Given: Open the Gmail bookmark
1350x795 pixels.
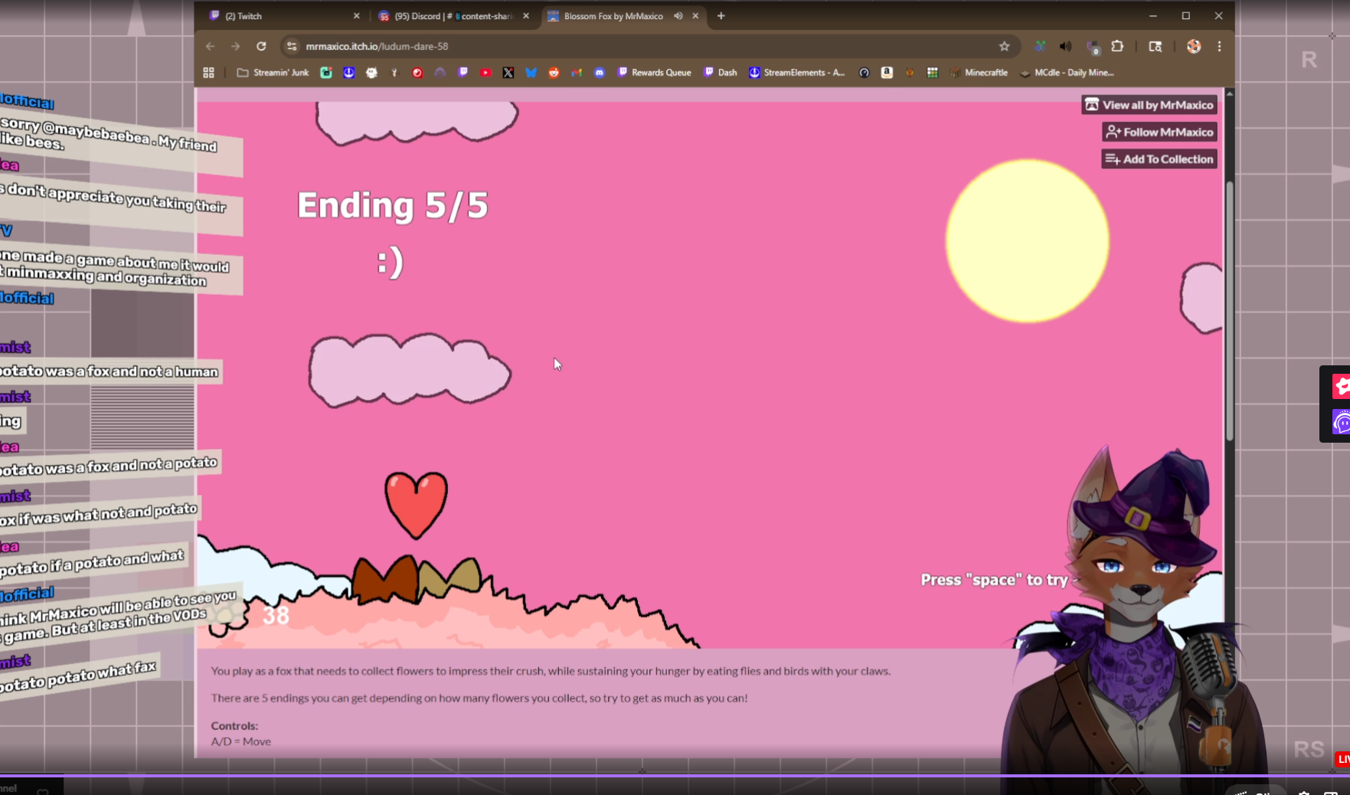Looking at the screenshot, I should pos(577,73).
